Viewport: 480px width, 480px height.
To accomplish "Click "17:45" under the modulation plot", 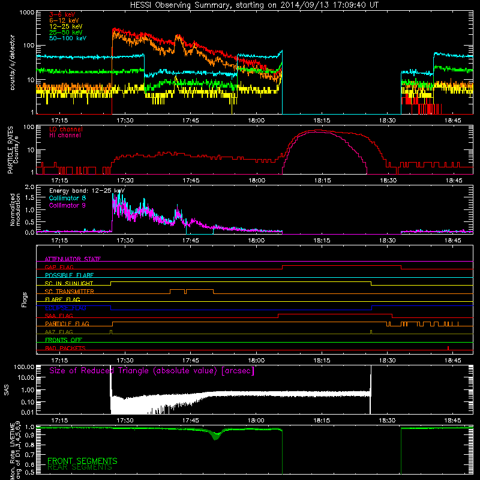I will pos(190,241).
